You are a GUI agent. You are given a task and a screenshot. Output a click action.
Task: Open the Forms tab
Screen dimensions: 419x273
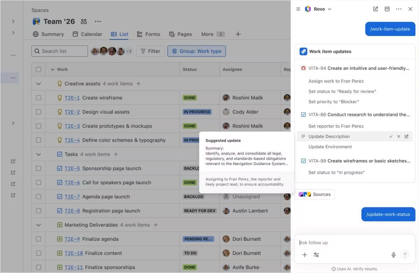point(148,34)
